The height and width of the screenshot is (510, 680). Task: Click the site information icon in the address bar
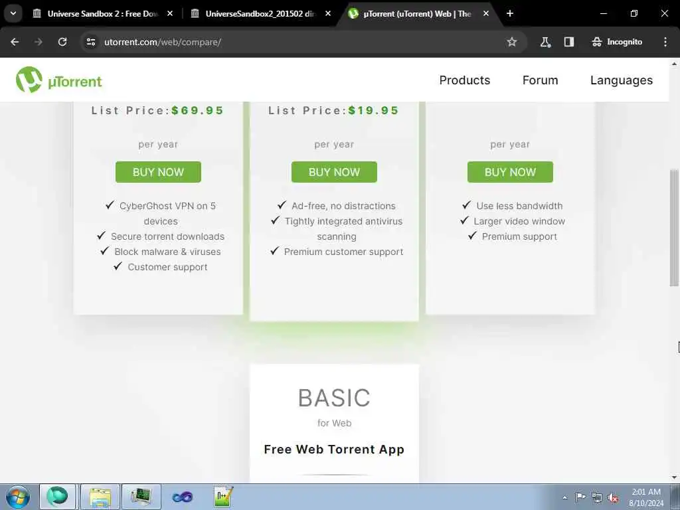coord(90,42)
